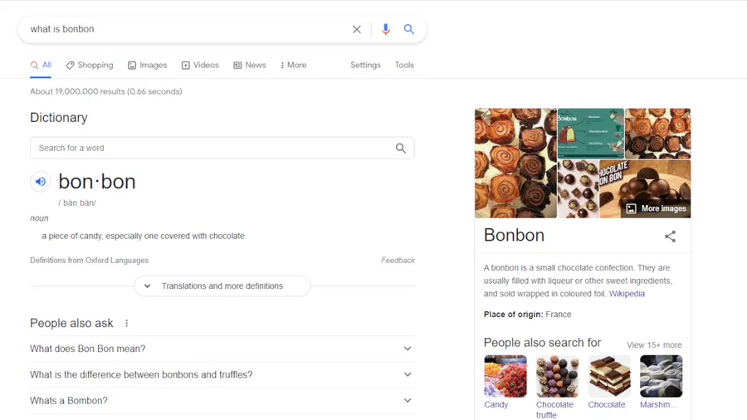Play the bonbon pronunciation audio
This screenshot has height=420, width=747.
point(41,182)
